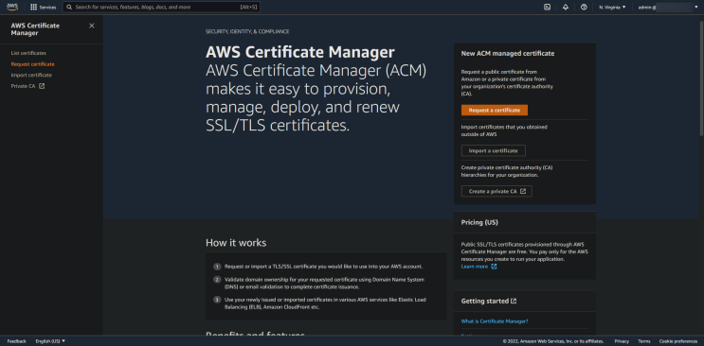The height and width of the screenshot is (346, 704).
Task: Expand the N. Virginia region dropdown
Action: pyautogui.click(x=612, y=8)
